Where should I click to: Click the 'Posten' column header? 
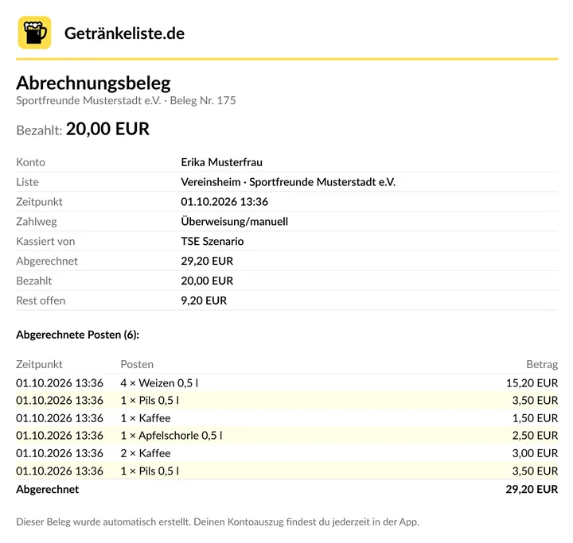(137, 364)
